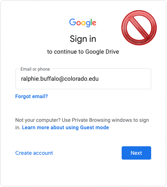The height and width of the screenshot is (187, 167).
Task: Click the Google logo
Action: [x=83, y=23]
